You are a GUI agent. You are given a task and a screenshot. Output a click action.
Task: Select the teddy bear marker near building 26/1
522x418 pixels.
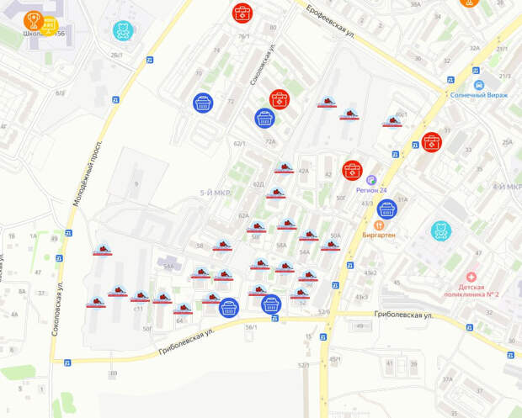point(123,31)
